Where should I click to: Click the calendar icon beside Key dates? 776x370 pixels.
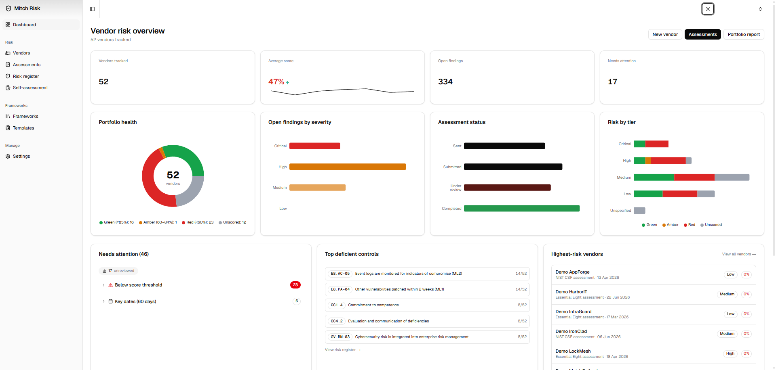(110, 301)
